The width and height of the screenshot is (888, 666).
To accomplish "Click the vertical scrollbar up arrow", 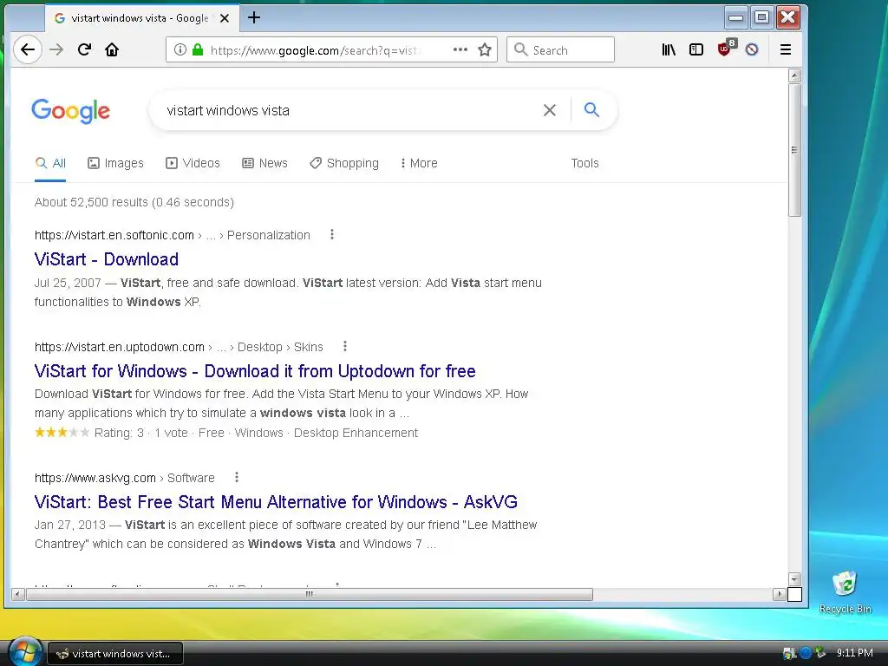I will [794, 75].
